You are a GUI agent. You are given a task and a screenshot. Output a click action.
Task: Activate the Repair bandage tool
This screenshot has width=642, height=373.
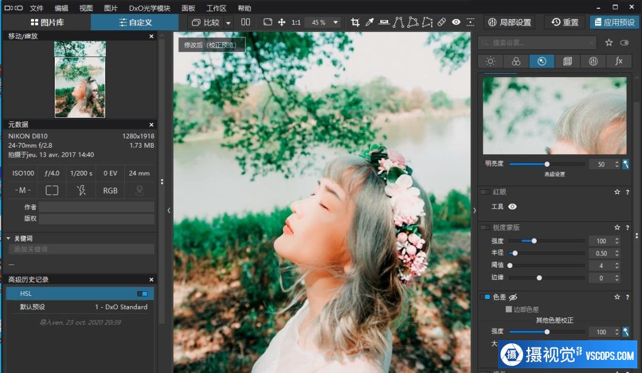coord(441,22)
